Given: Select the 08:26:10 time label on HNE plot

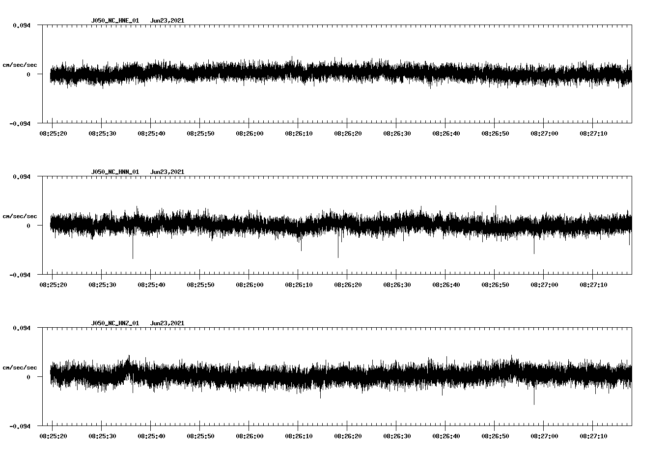Looking at the screenshot, I should coord(299,134).
